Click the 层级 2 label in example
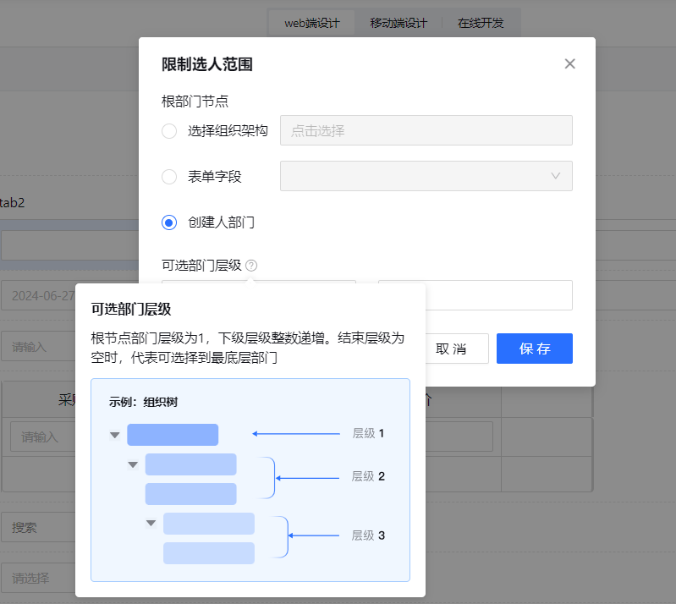The width and height of the screenshot is (676, 604). point(368,476)
